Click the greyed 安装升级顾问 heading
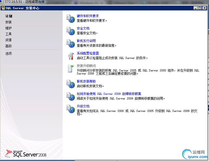The width and height of the screenshot is (209, 161). tap(86, 66)
